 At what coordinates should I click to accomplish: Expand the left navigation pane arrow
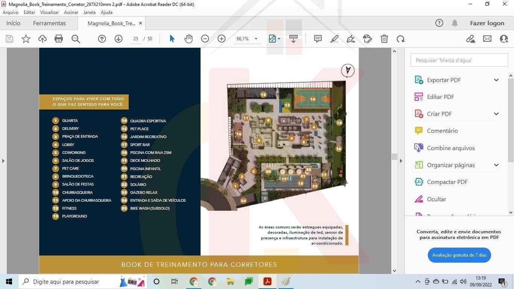[3, 161]
